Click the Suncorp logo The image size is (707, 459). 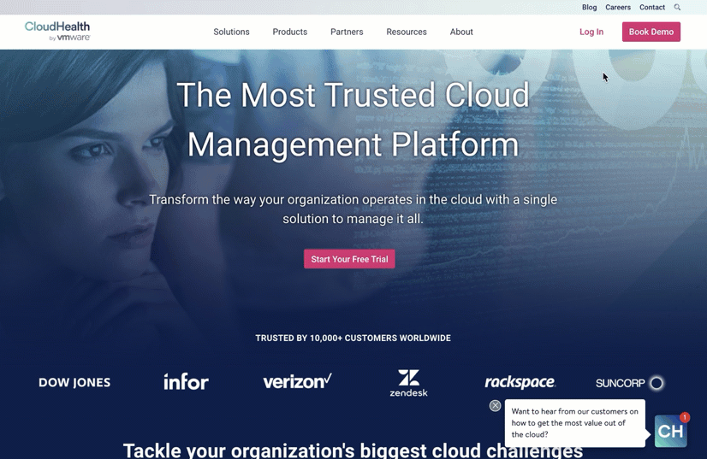click(629, 383)
